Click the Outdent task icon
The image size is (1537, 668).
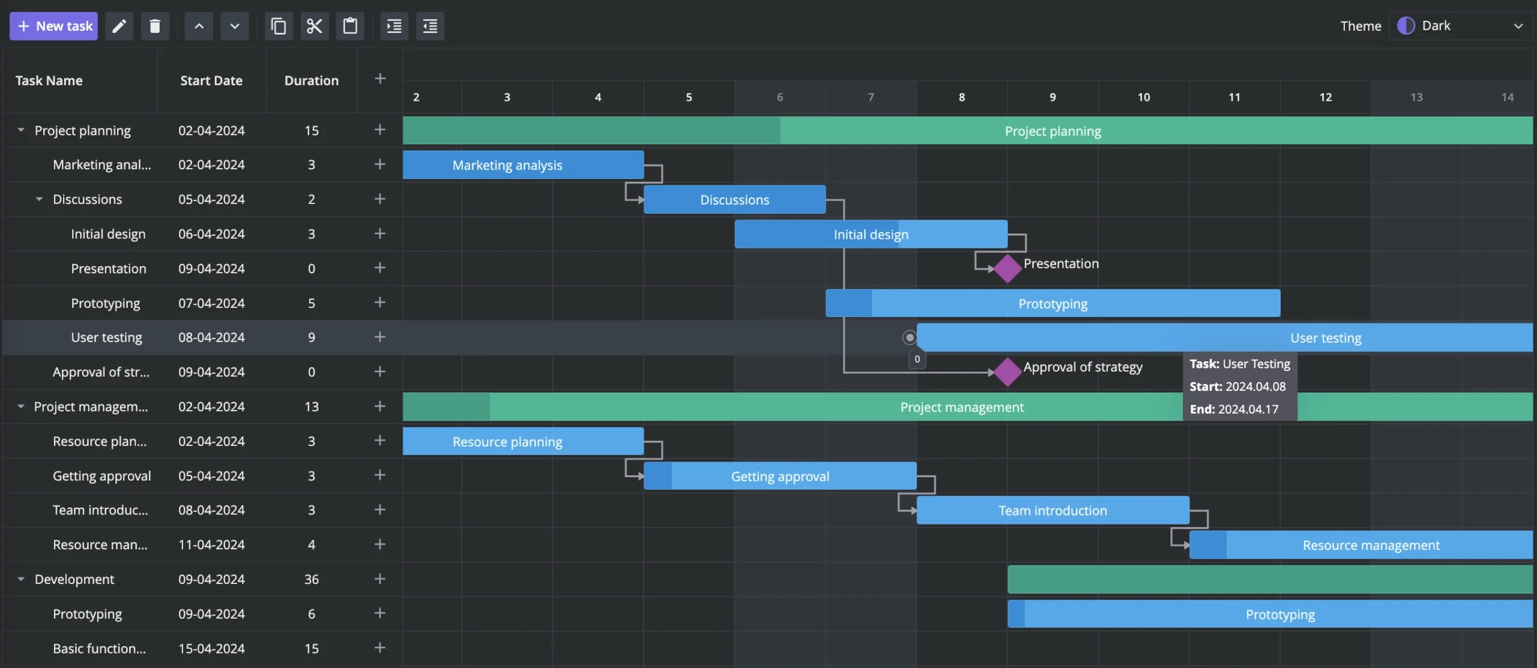pyautogui.click(x=430, y=26)
